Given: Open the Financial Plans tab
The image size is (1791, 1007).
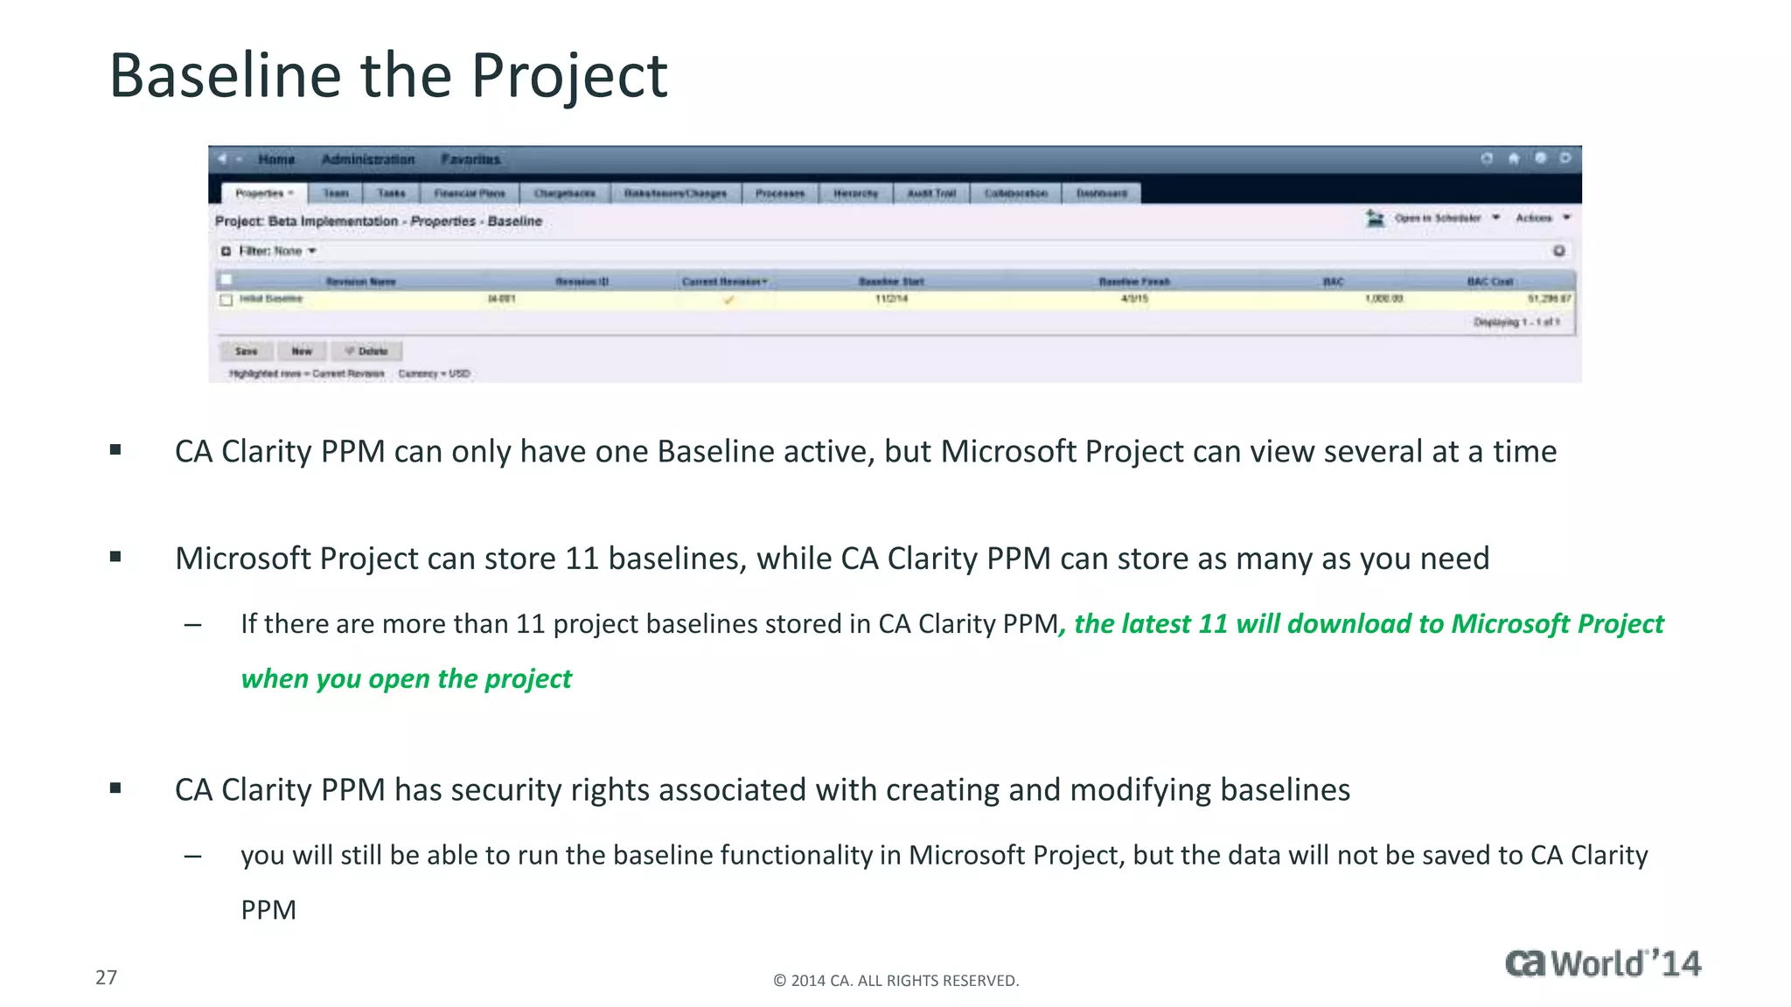Looking at the screenshot, I should tap(470, 193).
